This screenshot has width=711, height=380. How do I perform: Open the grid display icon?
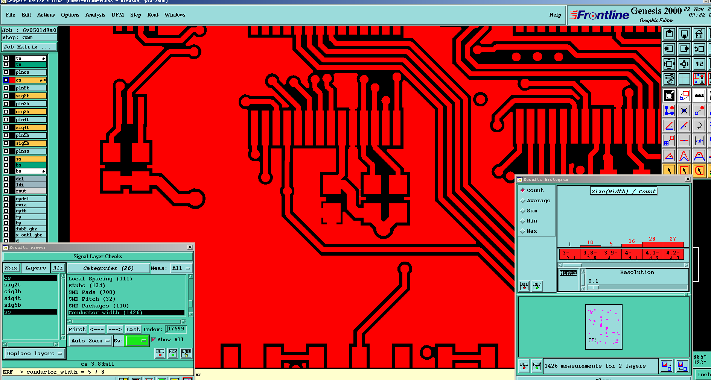click(x=684, y=79)
